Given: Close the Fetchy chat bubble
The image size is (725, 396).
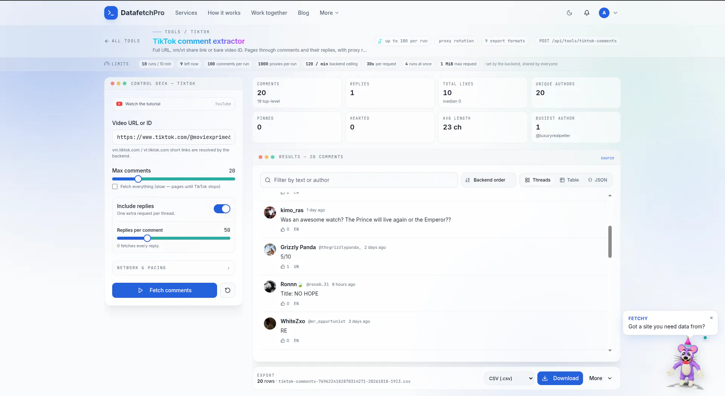Looking at the screenshot, I should click(711, 318).
